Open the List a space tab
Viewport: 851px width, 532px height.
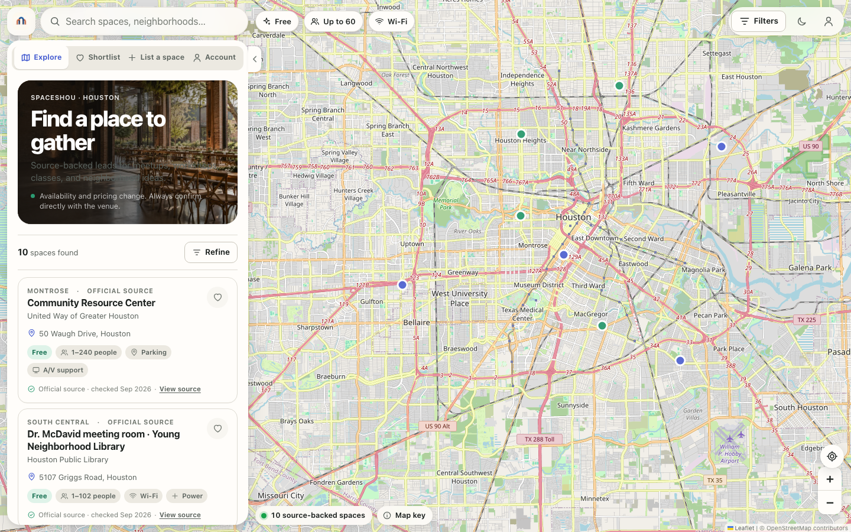156,57
